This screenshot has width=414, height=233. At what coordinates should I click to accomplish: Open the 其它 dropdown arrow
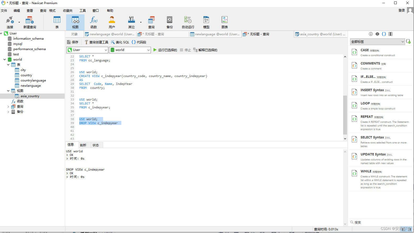pos(141,22)
